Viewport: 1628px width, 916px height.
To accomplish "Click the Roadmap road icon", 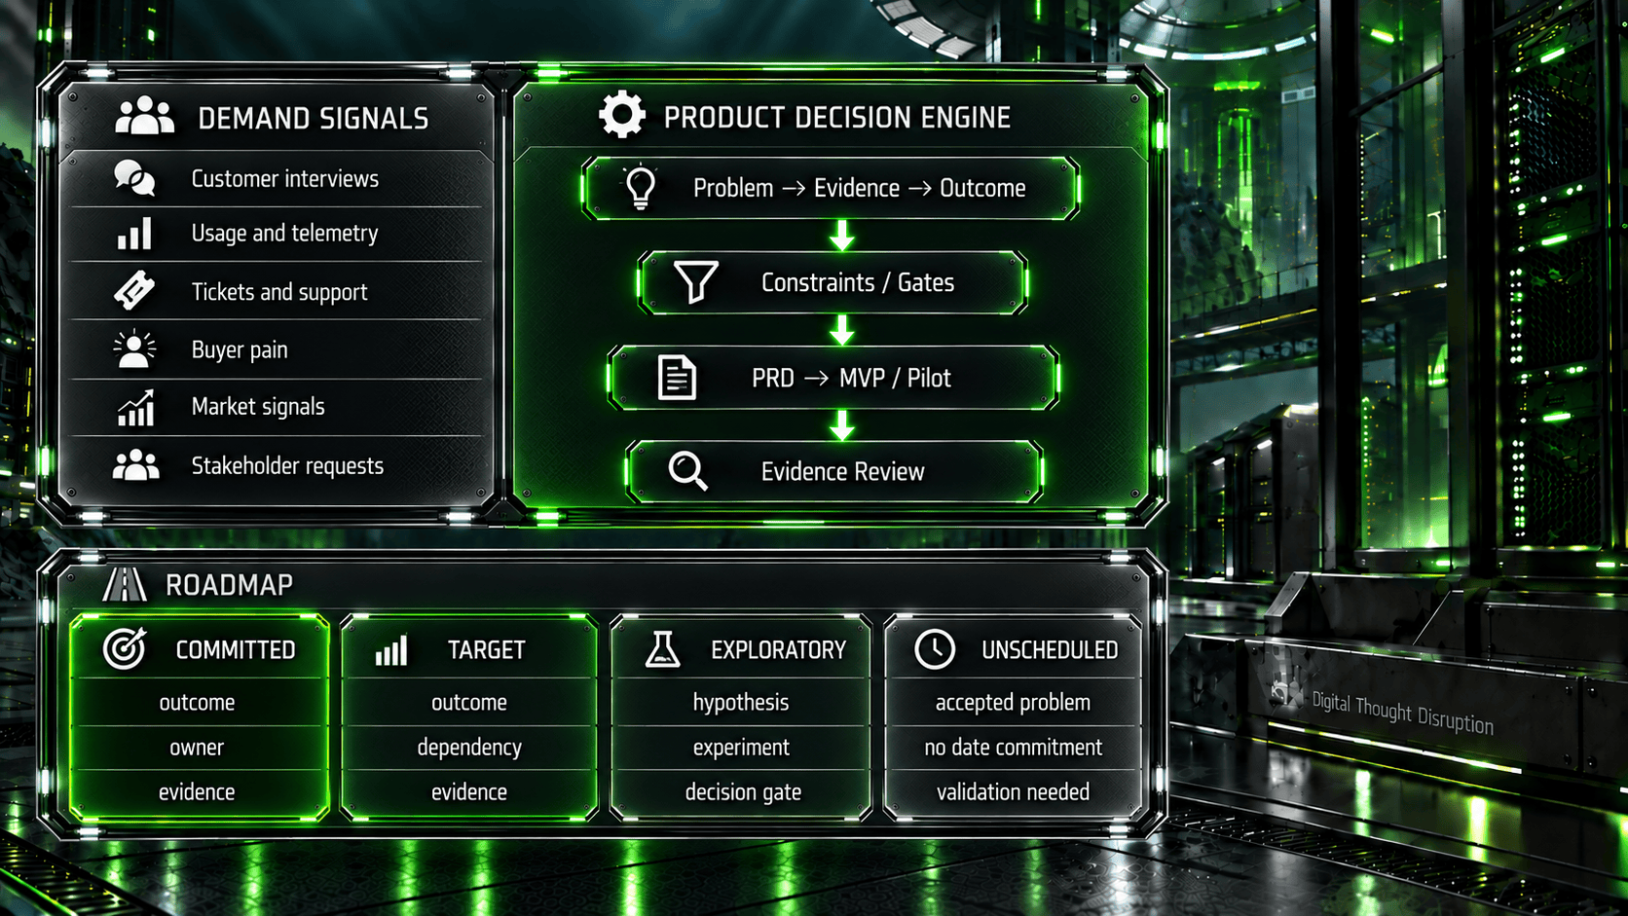I will pos(125,584).
